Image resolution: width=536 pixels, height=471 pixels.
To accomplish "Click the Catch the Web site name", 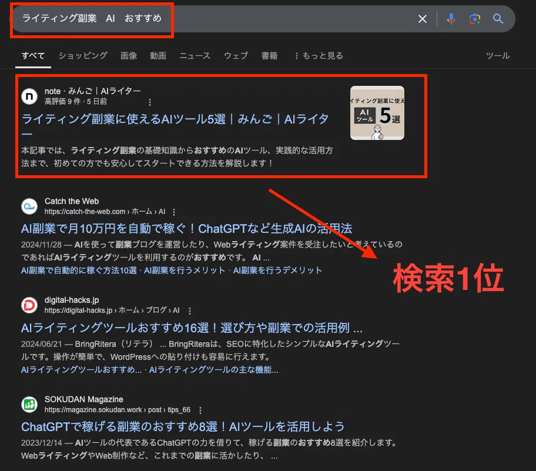I will 72,201.
